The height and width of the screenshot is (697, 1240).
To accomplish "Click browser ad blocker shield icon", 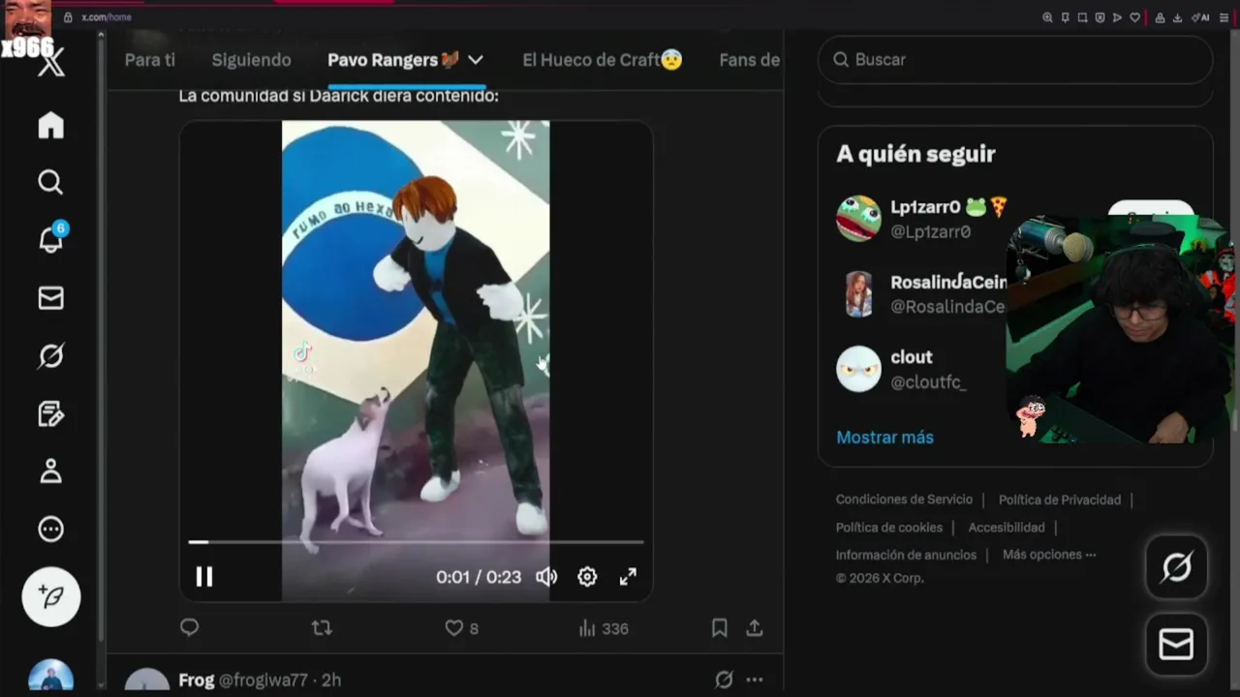I will pos(1100,17).
